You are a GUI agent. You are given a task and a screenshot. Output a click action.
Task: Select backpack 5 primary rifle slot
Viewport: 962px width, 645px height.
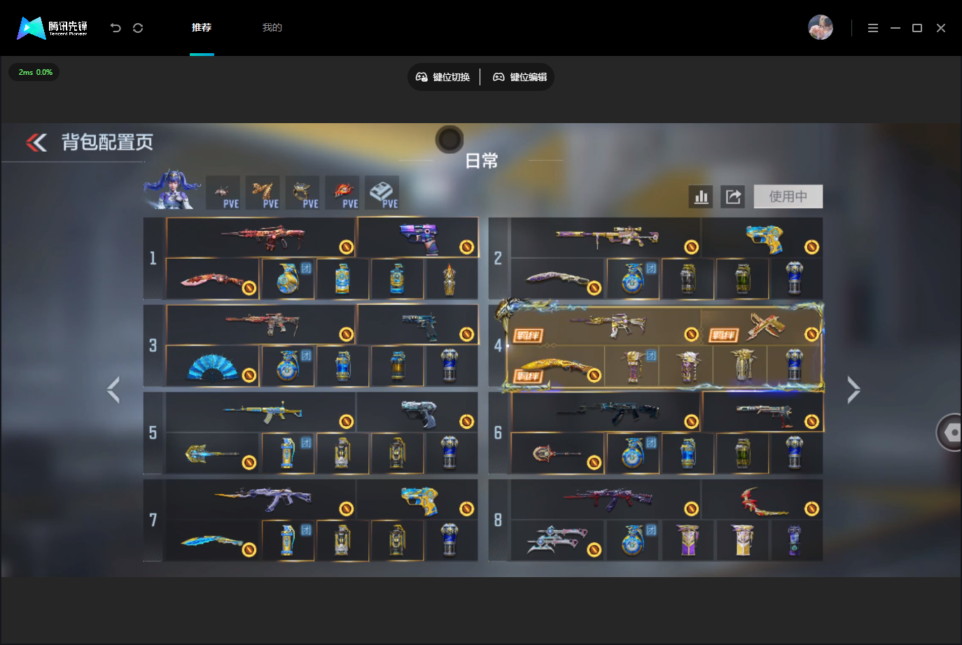(x=261, y=411)
